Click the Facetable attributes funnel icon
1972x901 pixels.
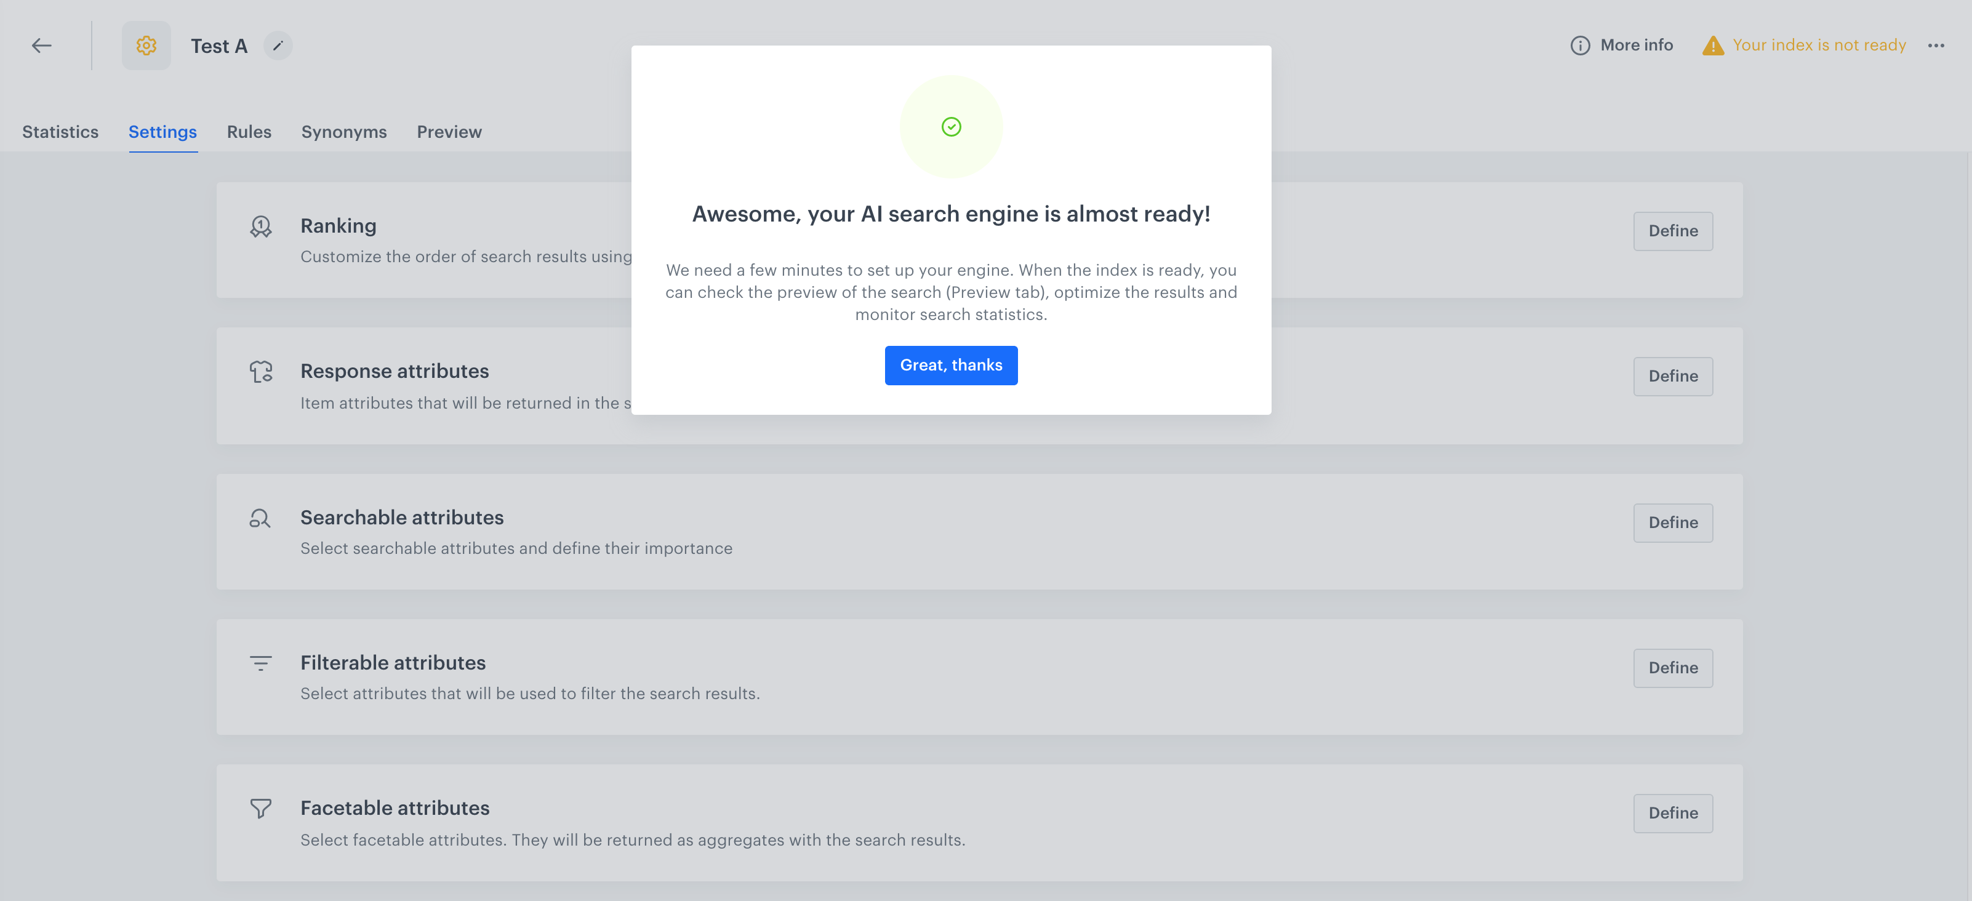pos(260,808)
